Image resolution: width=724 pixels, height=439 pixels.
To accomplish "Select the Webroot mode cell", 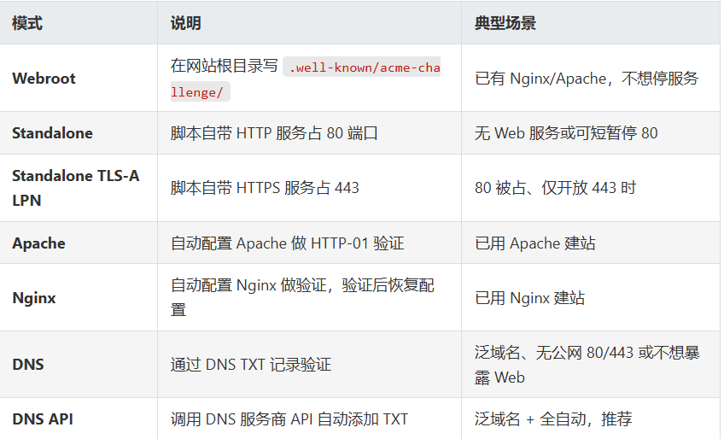I will pyautogui.click(x=44, y=78).
